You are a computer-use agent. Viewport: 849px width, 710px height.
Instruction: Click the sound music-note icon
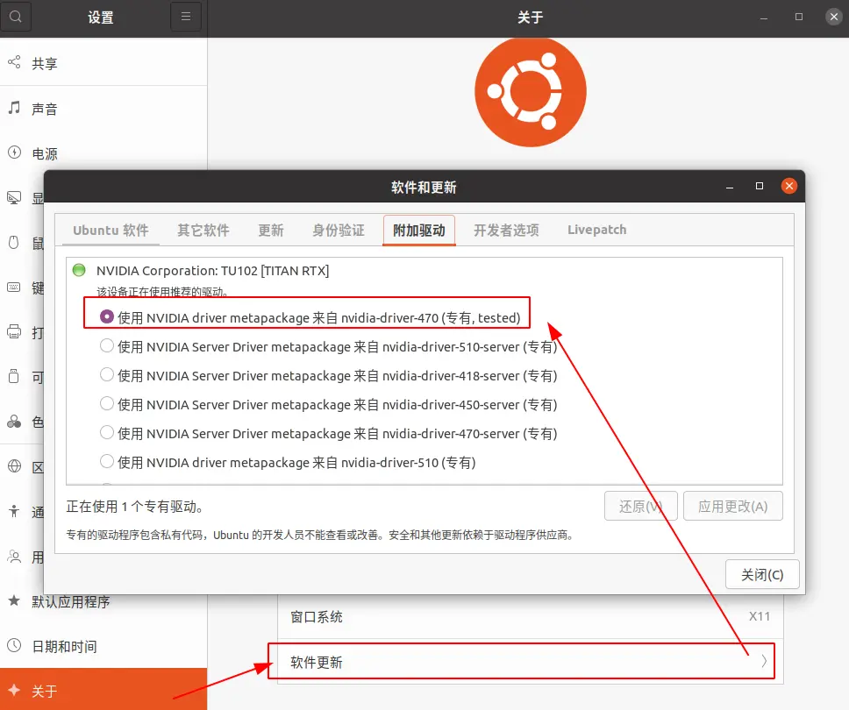[14, 108]
